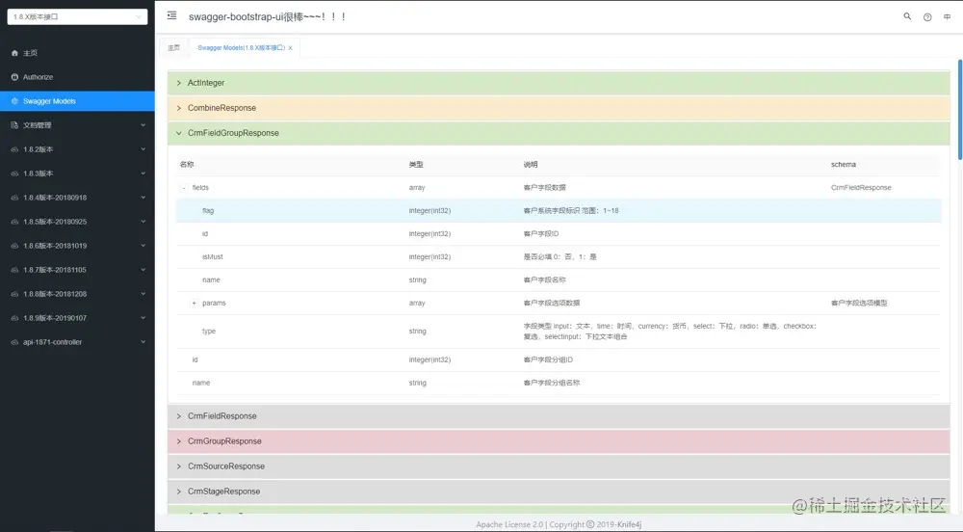This screenshot has height=532, width=963.
Task: Expand the 1.8.9版本-20190107 submenu arrow
Action: click(143, 318)
